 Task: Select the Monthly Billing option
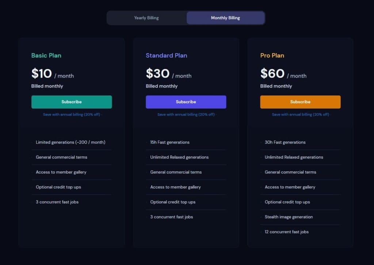(x=225, y=18)
